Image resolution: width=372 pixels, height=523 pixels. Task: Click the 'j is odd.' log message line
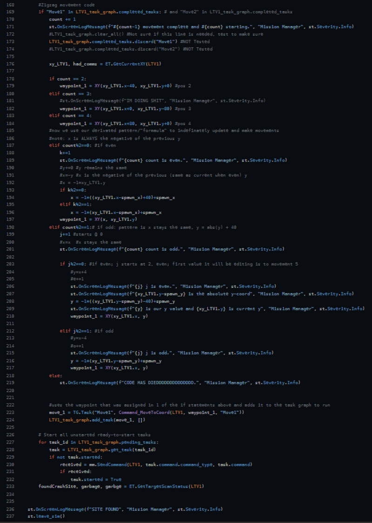tap(172, 353)
